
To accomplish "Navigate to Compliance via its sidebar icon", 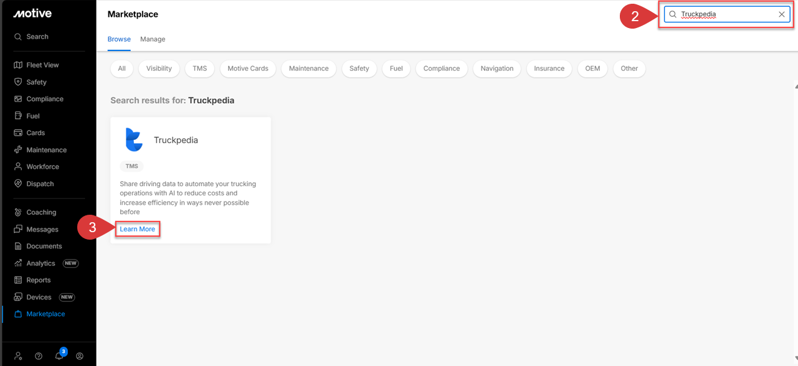I will [x=44, y=98].
